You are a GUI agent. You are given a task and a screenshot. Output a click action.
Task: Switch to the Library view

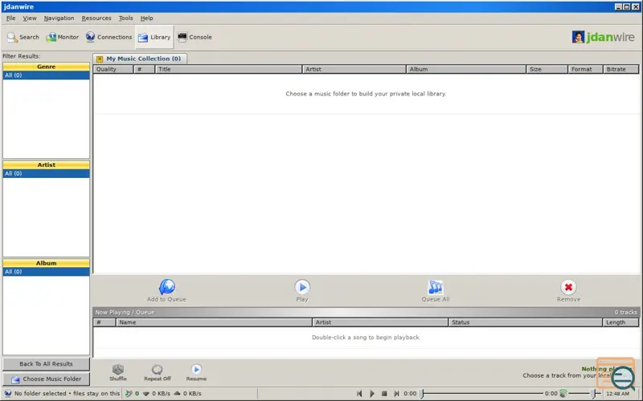154,37
